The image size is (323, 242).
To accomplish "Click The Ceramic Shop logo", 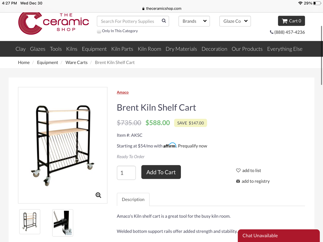I will [53, 23].
